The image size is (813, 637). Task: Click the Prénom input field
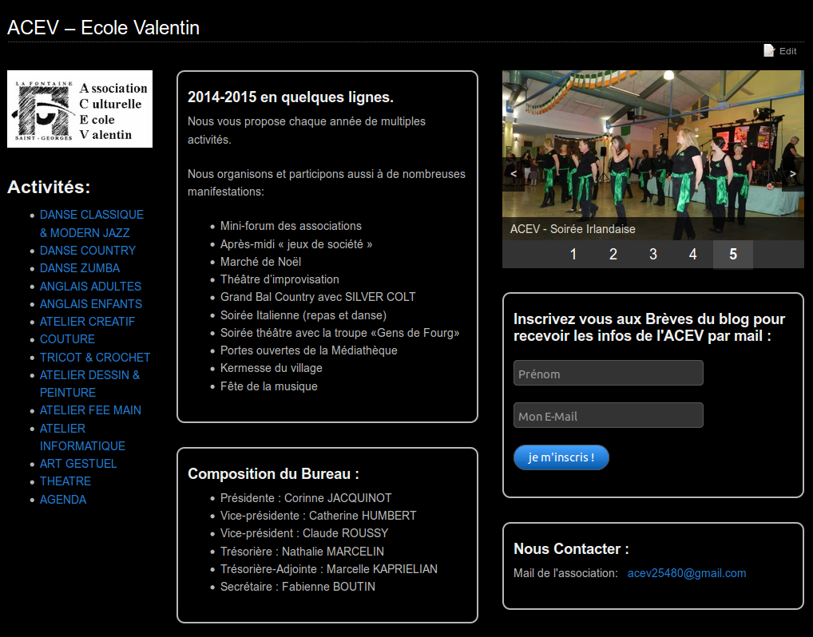click(x=608, y=373)
